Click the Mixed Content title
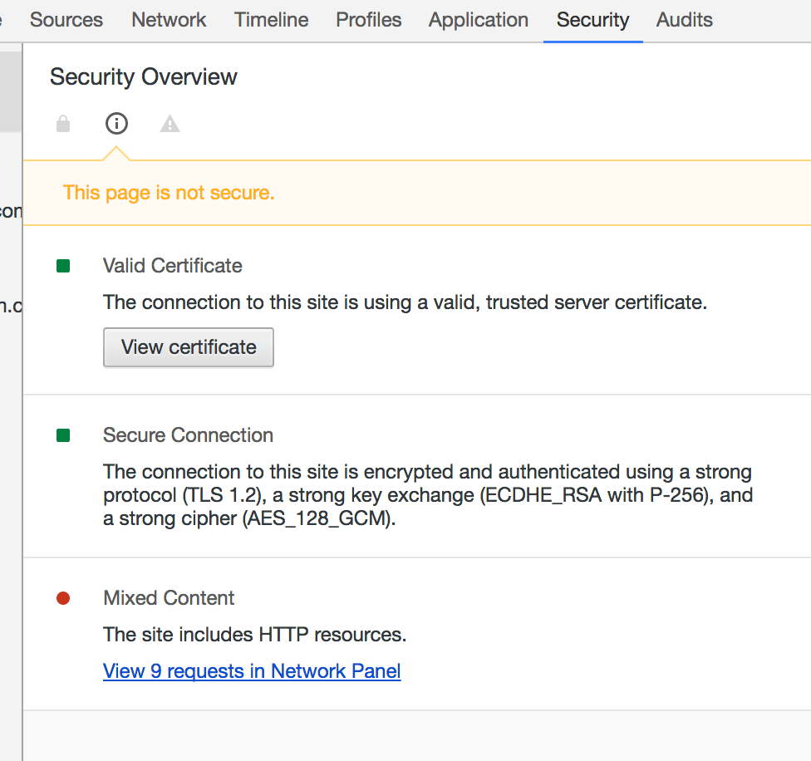 169,598
